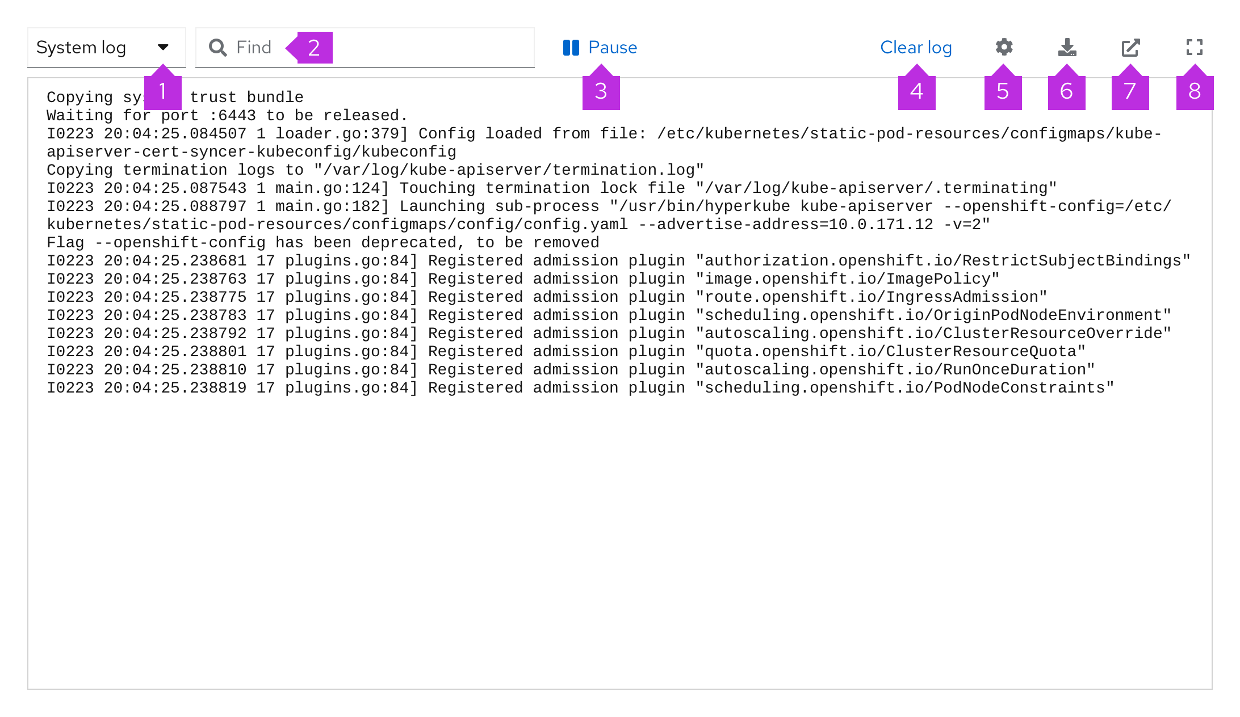The width and height of the screenshot is (1240, 717).
Task: Click the search magnifier icon in Find bar
Action: click(x=218, y=48)
